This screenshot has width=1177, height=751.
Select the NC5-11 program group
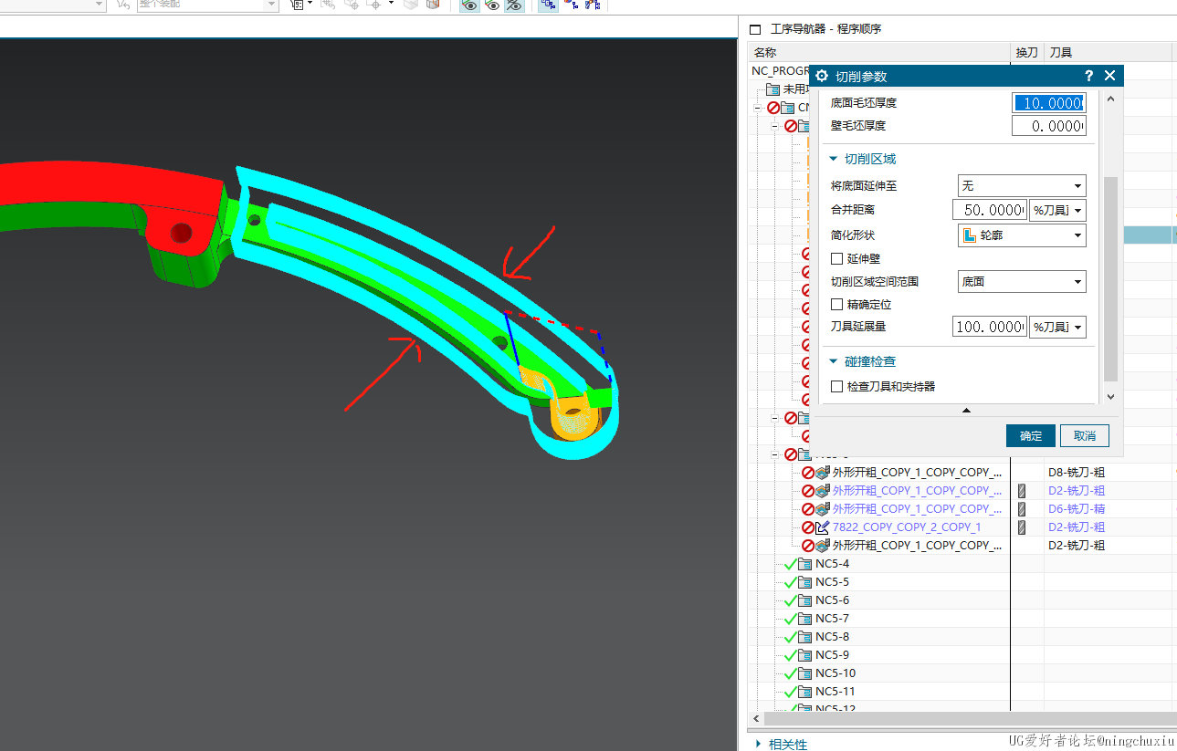[x=835, y=692]
